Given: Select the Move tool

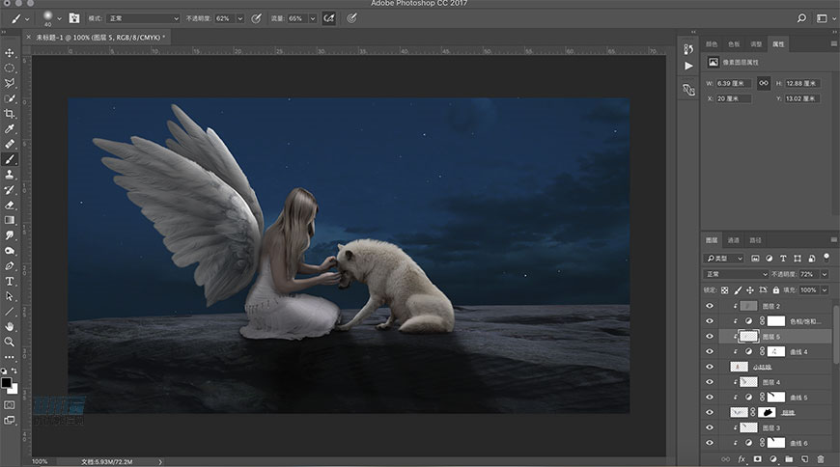Looking at the screenshot, I should click(10, 53).
